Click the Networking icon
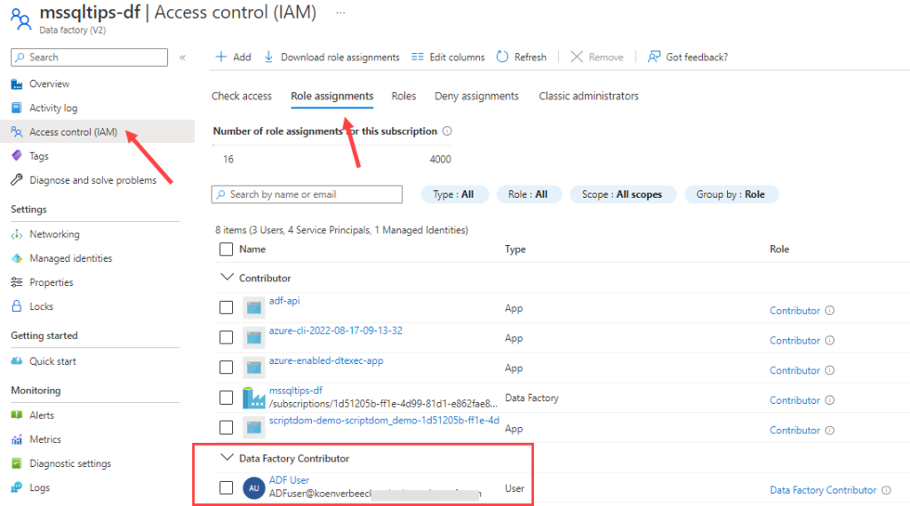Image resolution: width=910 pixels, height=506 pixels. pos(17,234)
